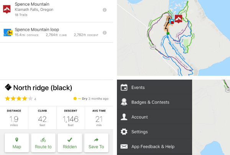Toggle Ridden status for North ridge
Viewport: 230px width, 155px height.
(70, 143)
